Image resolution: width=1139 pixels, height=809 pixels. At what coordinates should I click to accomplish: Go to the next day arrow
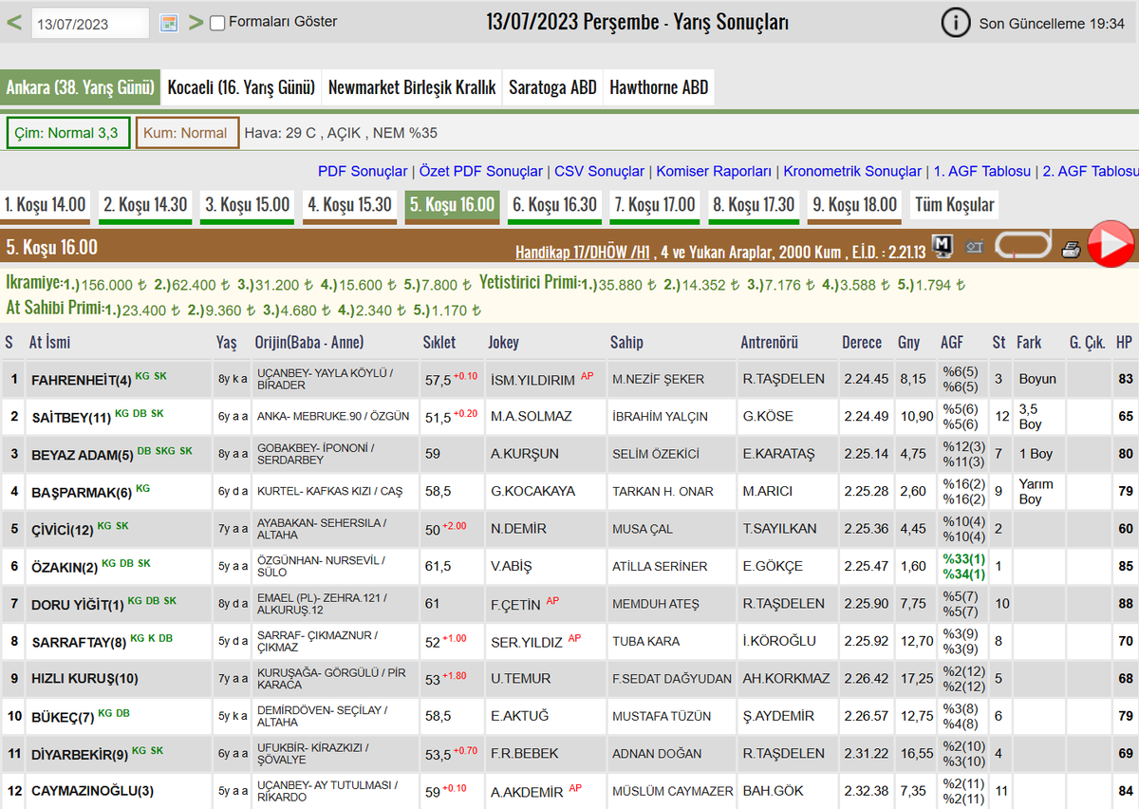point(196,23)
